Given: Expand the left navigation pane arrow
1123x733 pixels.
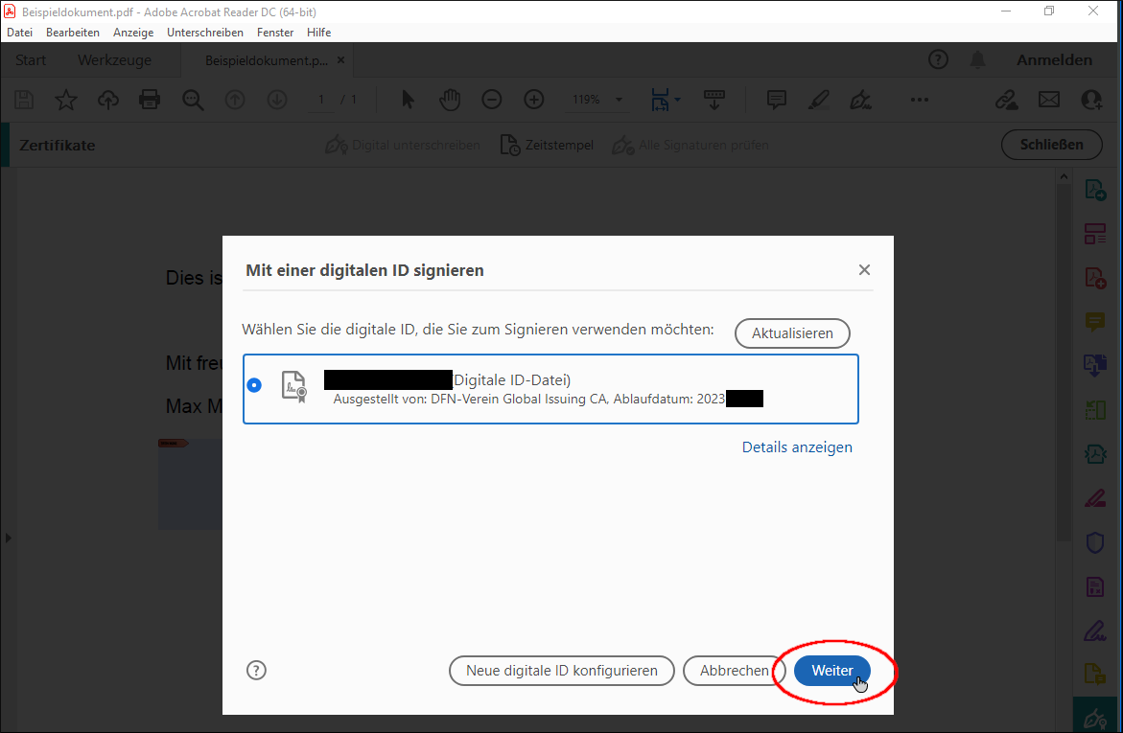Looking at the screenshot, I should [x=8, y=538].
